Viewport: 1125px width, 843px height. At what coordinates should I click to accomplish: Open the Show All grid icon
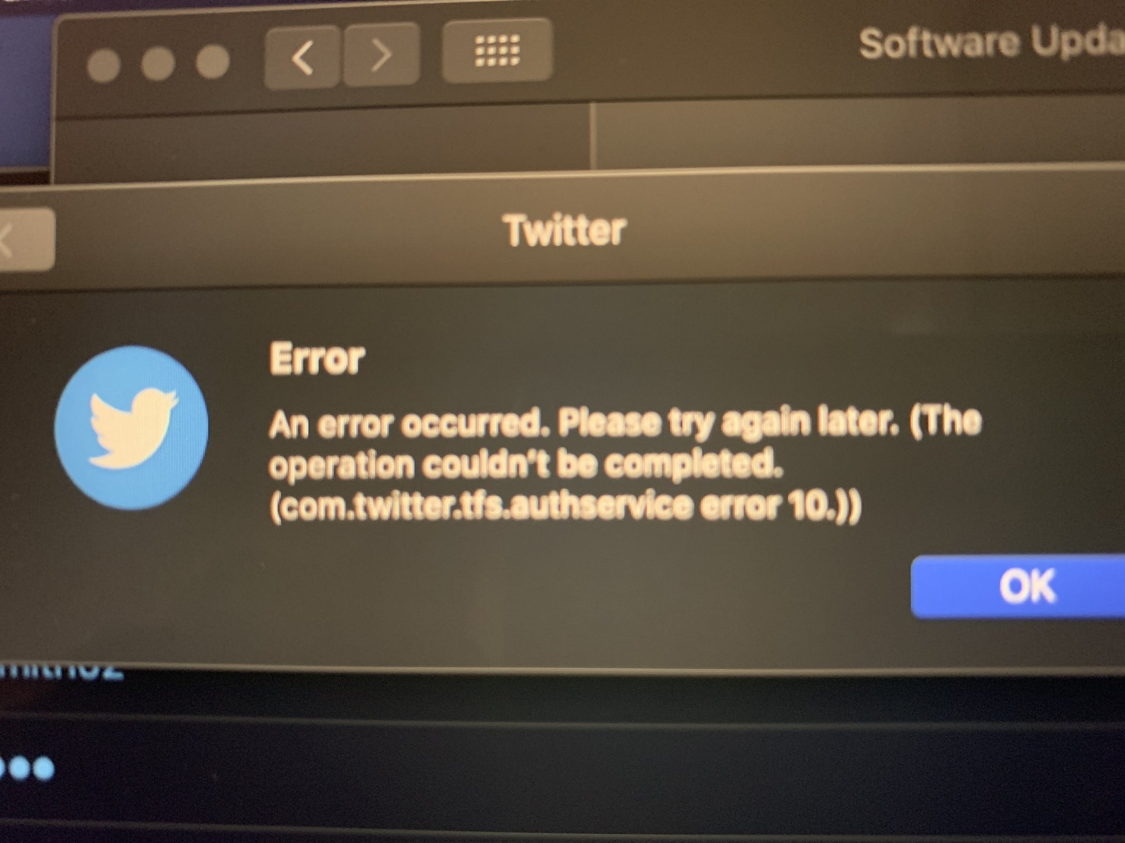click(497, 50)
